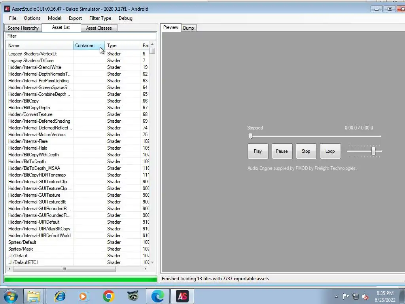Select Hidden/Internal-Halo row
The height and width of the screenshot is (304, 405).
tap(77, 148)
